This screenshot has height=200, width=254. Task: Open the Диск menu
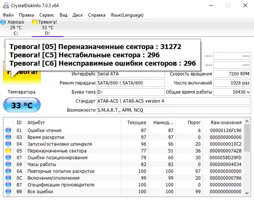coord(77,15)
